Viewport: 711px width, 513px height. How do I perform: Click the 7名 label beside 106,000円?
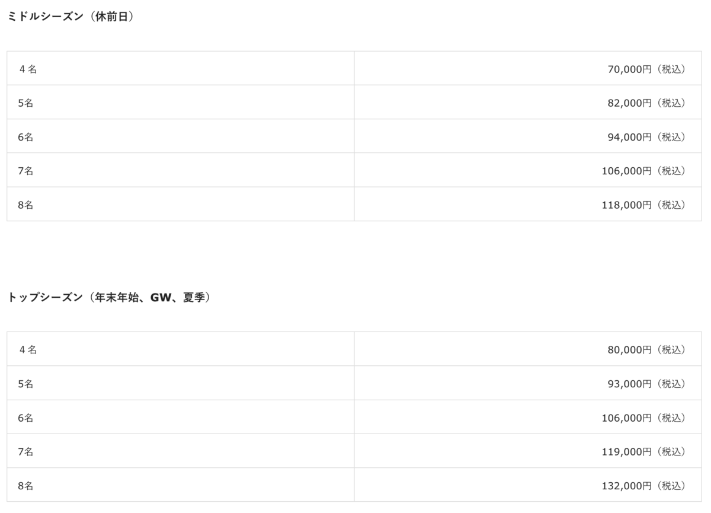(x=25, y=171)
